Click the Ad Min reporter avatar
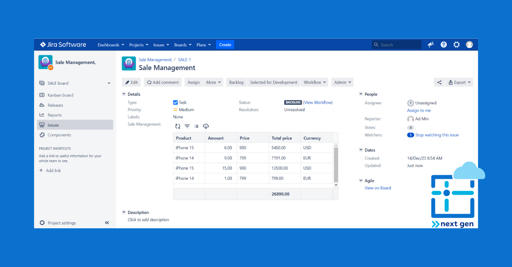 [x=410, y=119]
